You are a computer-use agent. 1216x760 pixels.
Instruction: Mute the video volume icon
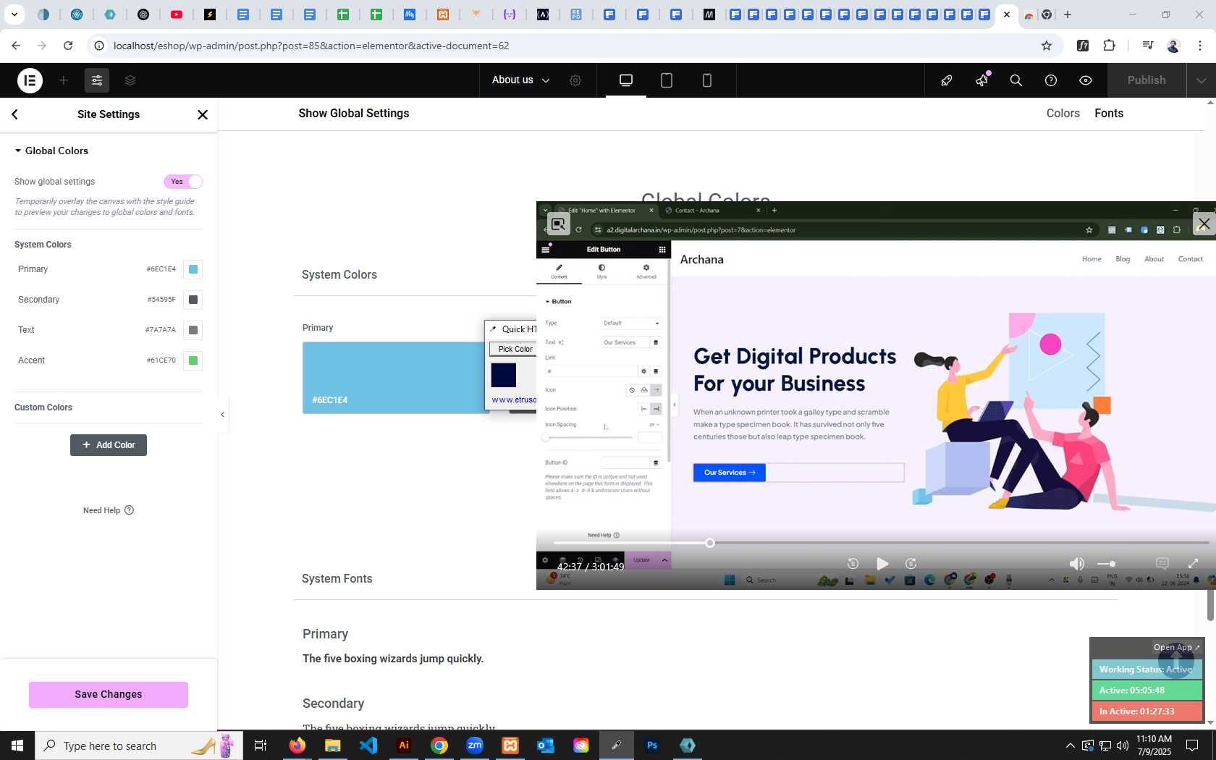pyautogui.click(x=1077, y=563)
